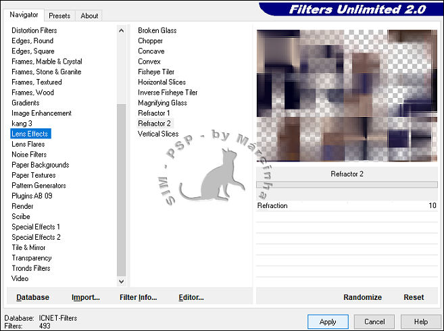
Task: Open the Database button
Action: [x=32, y=297]
